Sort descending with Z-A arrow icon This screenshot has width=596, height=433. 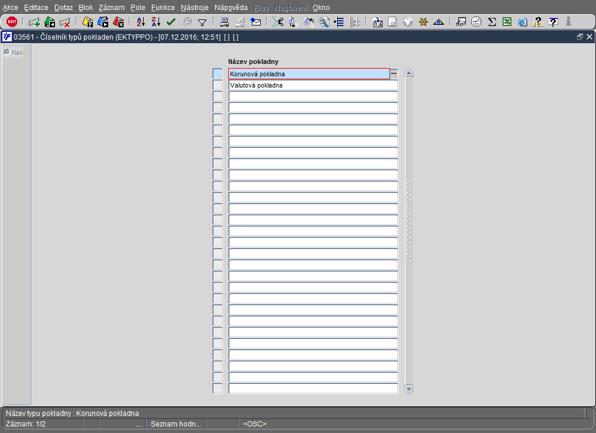coord(156,22)
